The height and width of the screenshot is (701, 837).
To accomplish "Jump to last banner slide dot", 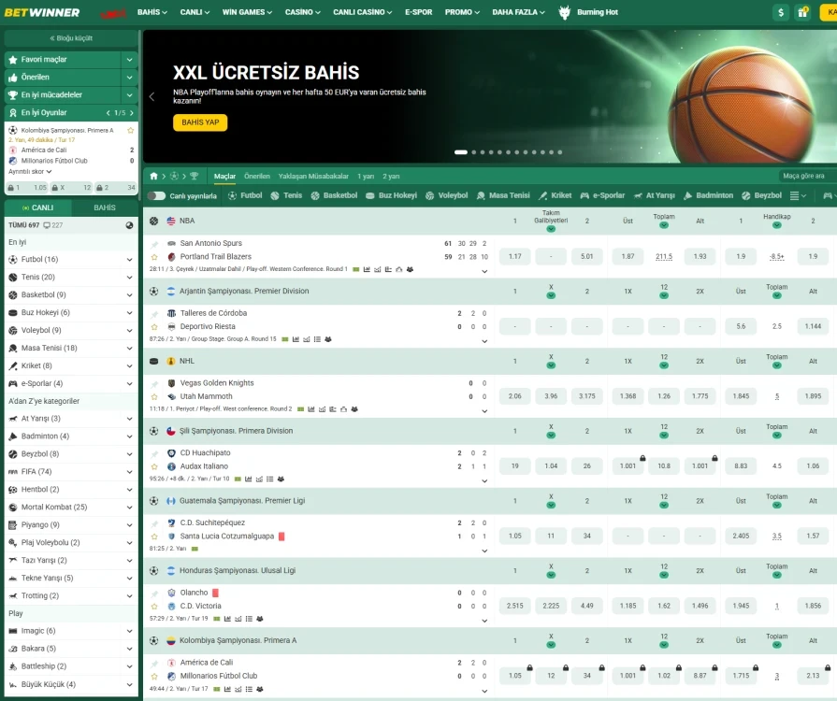I will pyautogui.click(x=559, y=152).
